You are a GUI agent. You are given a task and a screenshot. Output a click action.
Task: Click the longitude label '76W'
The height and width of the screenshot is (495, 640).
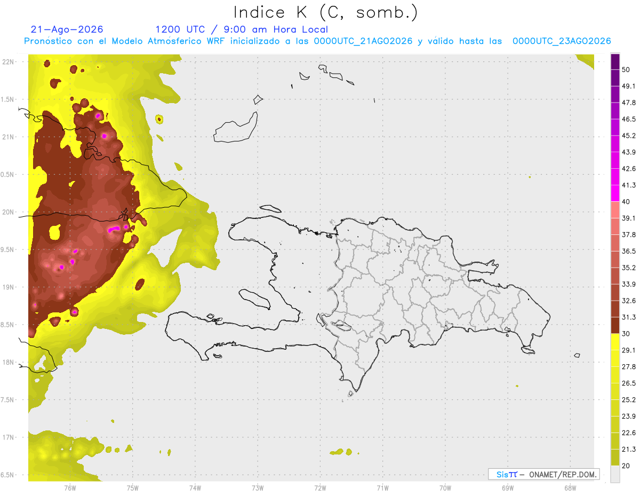pos(70,488)
